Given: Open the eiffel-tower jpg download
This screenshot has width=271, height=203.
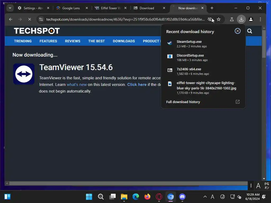Looking at the screenshot, I should [203, 88].
